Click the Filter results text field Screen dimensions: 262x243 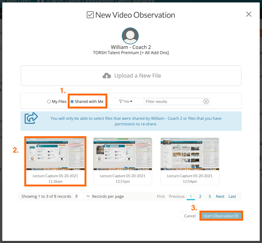click(x=173, y=101)
